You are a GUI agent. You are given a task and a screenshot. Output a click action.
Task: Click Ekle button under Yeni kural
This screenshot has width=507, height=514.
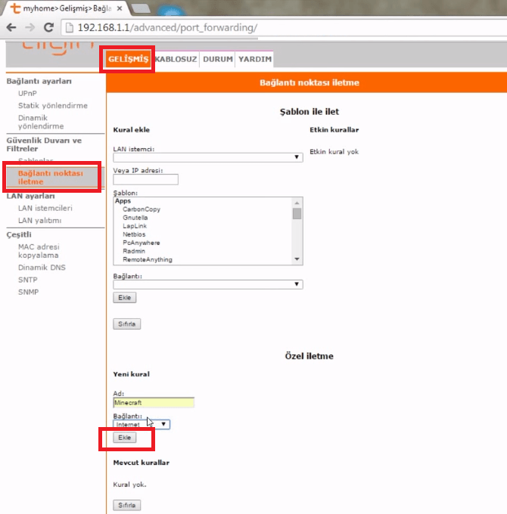pyautogui.click(x=125, y=438)
